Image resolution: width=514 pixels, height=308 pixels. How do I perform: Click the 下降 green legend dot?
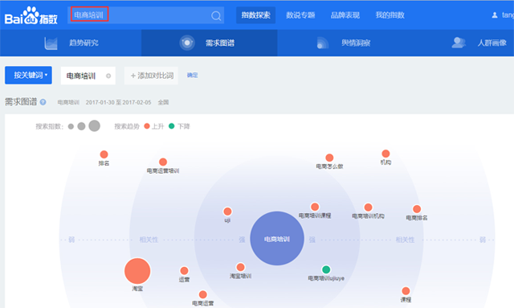coord(171,126)
